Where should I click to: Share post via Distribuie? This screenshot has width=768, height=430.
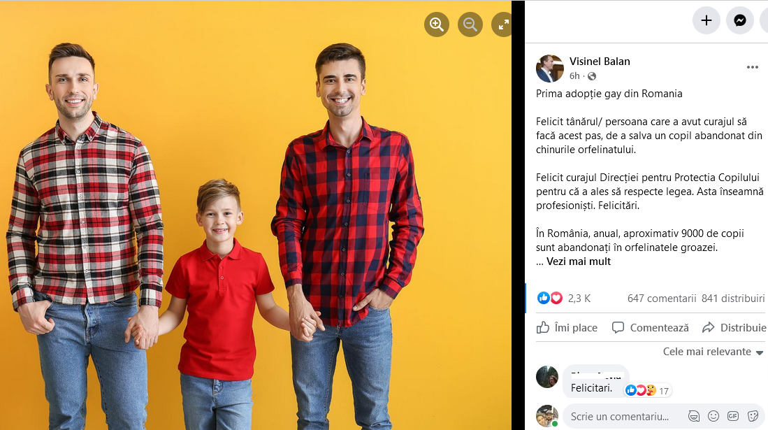coord(734,327)
